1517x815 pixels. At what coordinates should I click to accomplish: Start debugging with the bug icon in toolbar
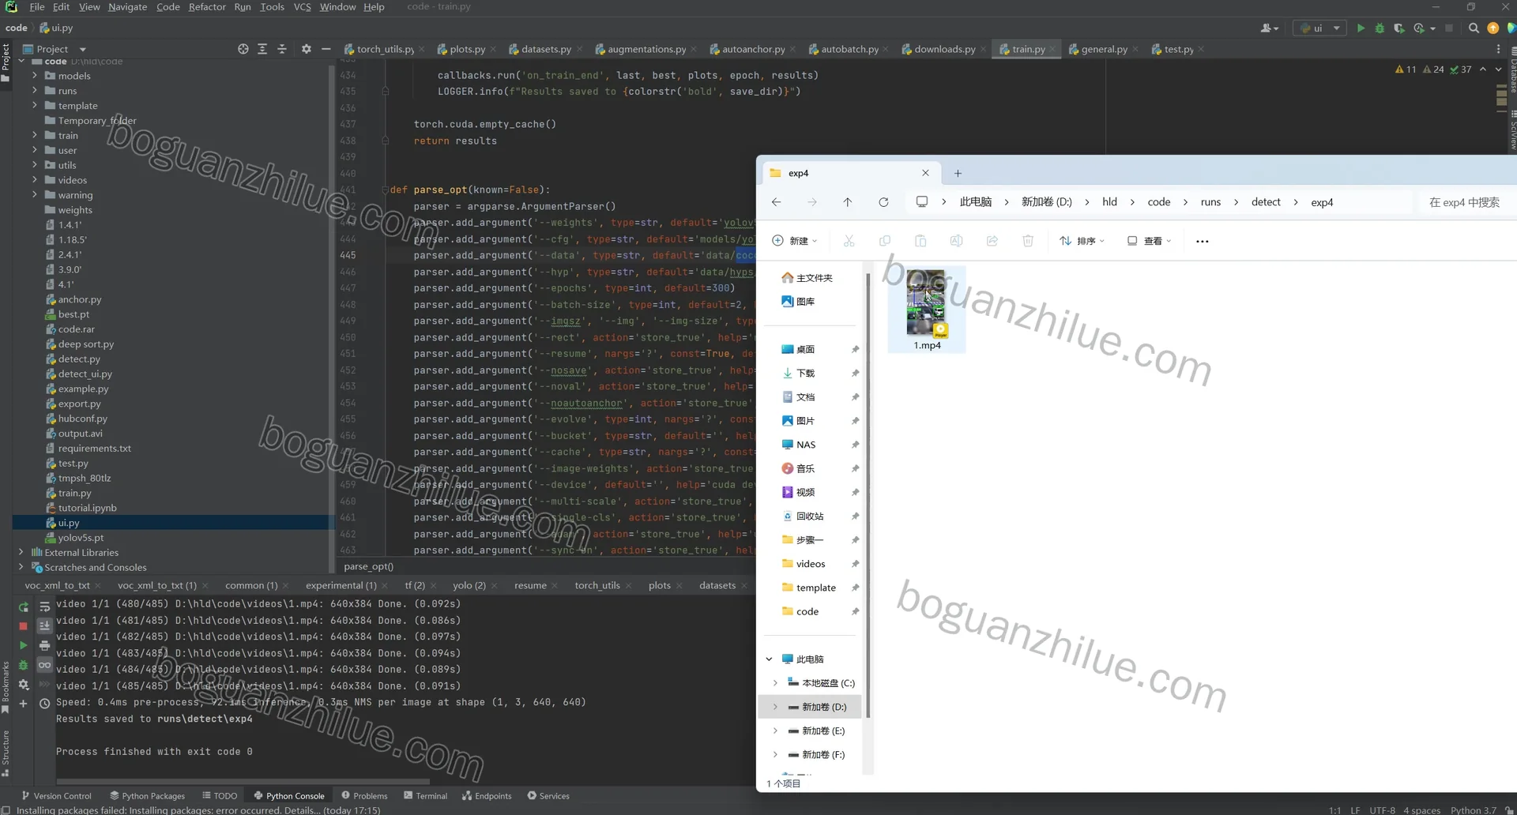(1380, 28)
